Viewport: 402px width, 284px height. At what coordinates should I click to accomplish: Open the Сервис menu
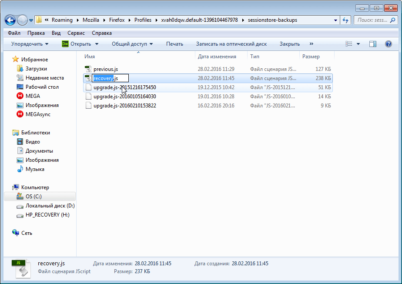coord(76,33)
